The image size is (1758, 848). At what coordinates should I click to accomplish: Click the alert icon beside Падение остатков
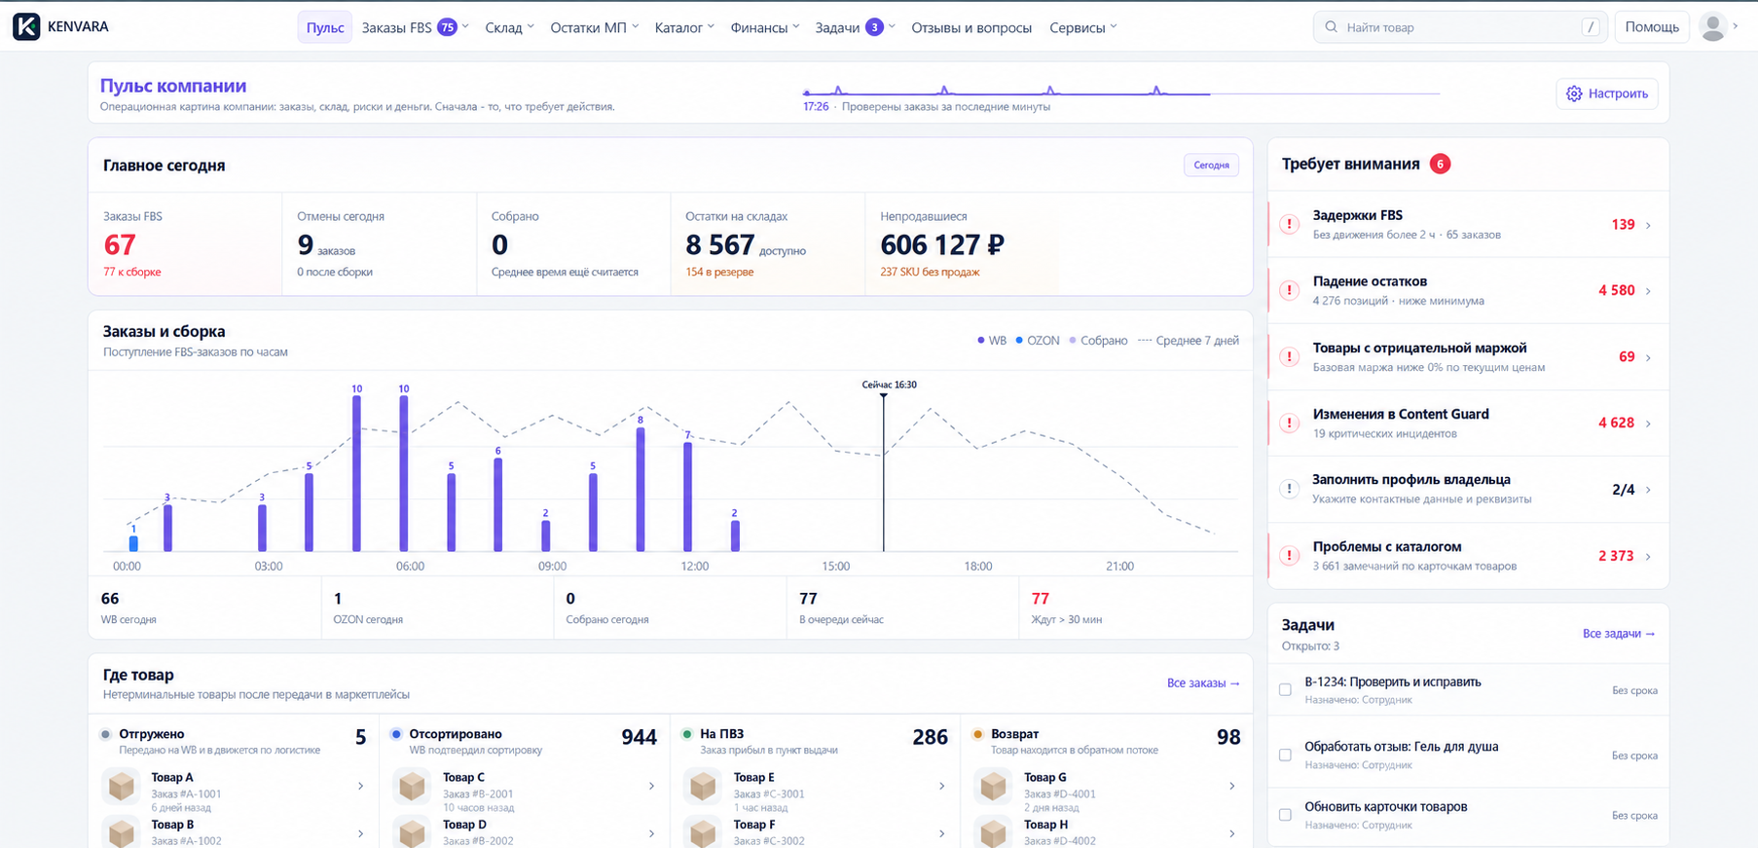point(1289,290)
